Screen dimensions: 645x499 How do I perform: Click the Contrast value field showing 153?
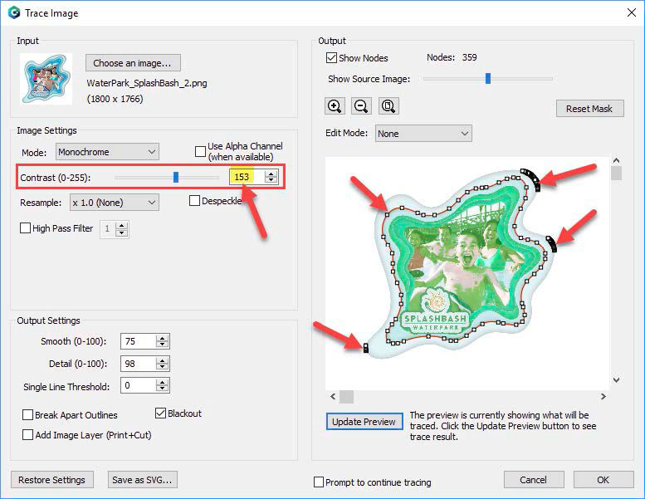(x=247, y=177)
